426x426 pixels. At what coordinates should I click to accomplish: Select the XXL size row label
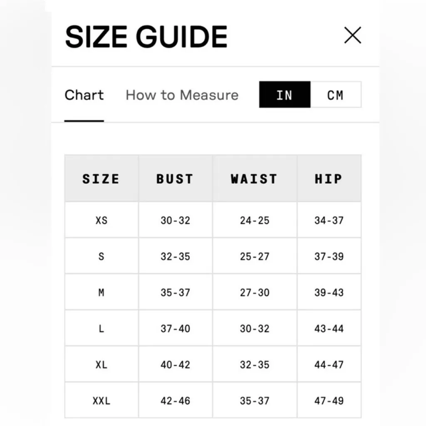(x=101, y=401)
